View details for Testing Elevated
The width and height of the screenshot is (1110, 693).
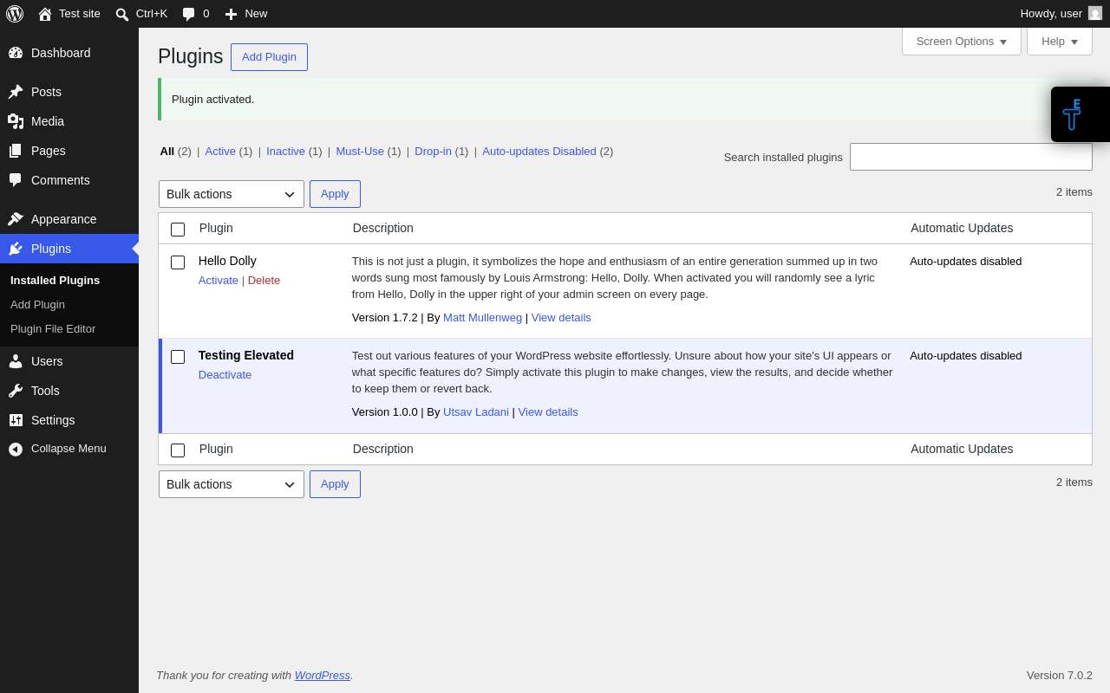coord(548,411)
